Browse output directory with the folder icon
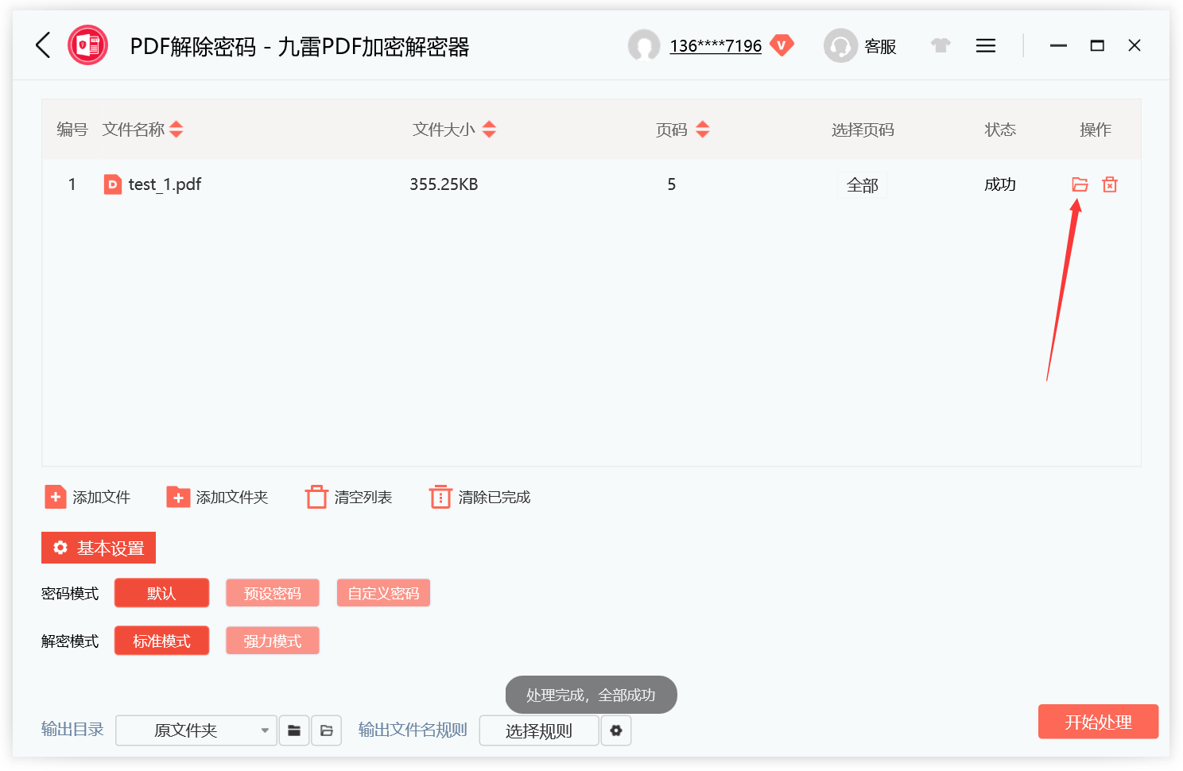 293,730
